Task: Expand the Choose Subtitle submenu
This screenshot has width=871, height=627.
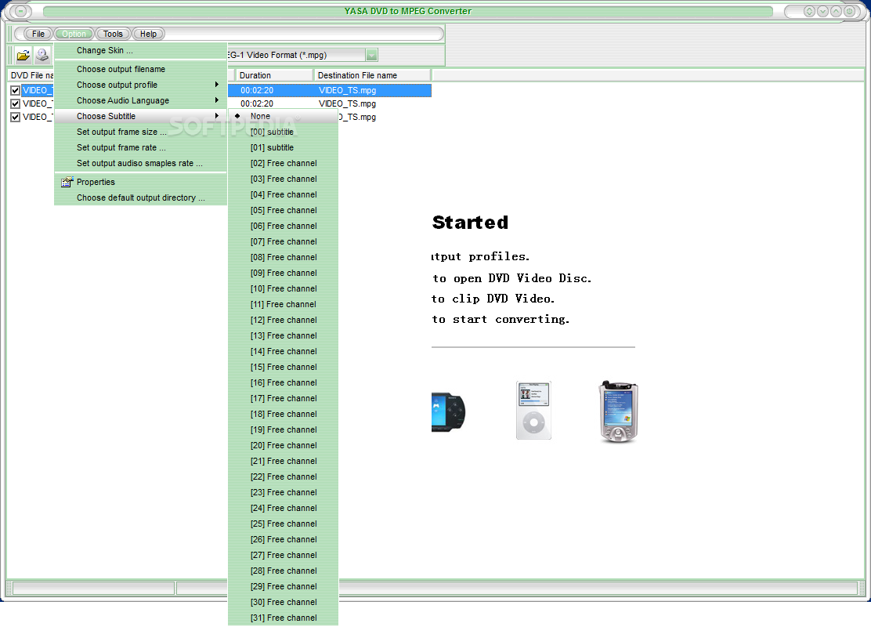Action: (140, 116)
